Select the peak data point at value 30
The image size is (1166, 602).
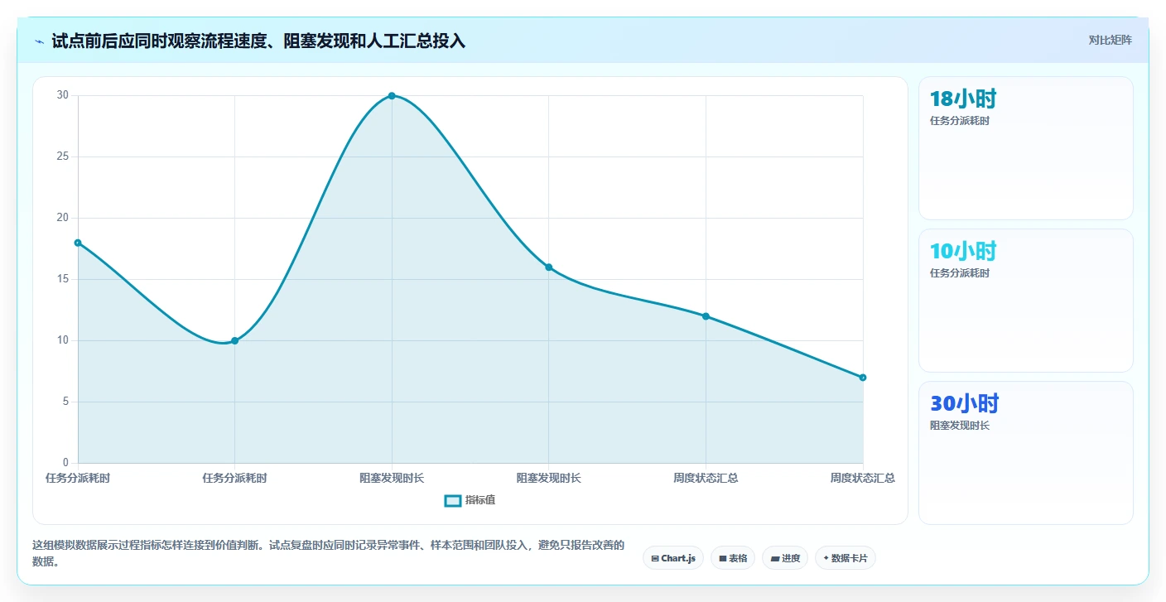[x=392, y=96]
